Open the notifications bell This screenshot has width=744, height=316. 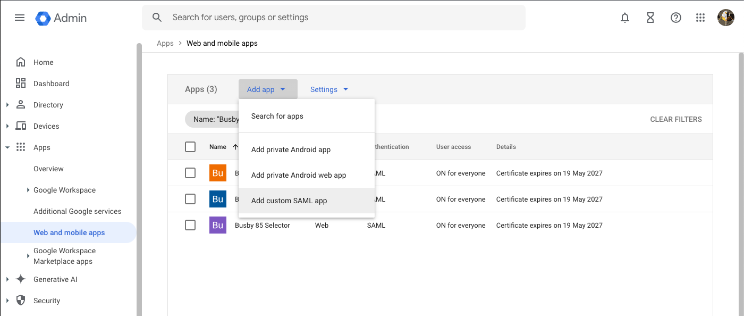coord(625,18)
